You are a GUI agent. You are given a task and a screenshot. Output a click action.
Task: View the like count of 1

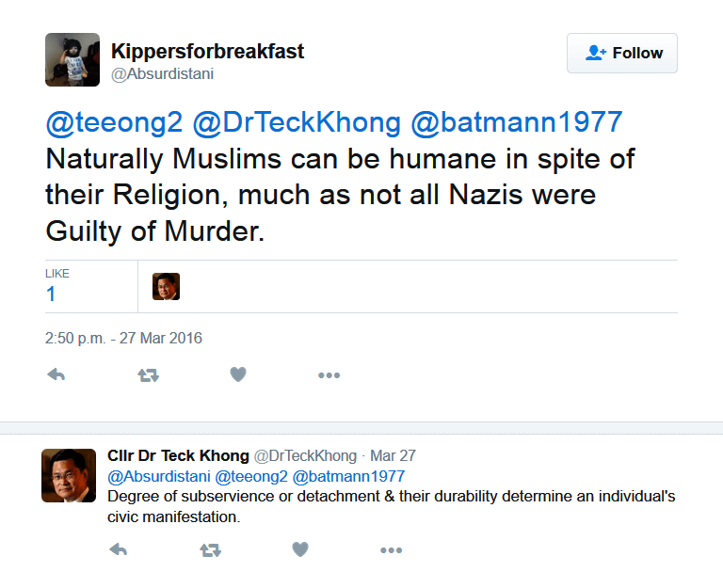point(51,294)
